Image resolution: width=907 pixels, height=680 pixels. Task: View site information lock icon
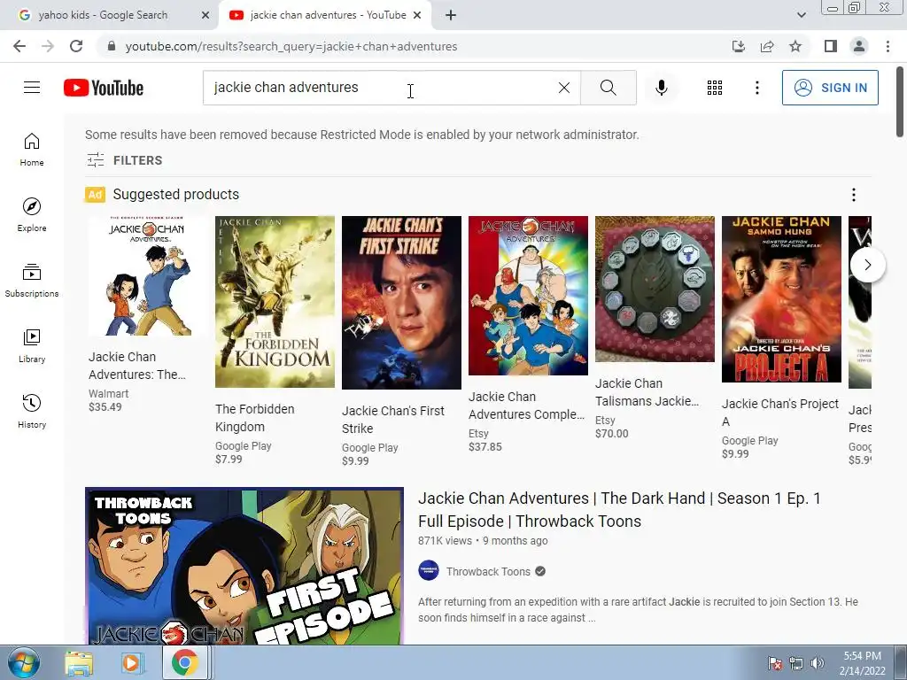pyautogui.click(x=112, y=46)
